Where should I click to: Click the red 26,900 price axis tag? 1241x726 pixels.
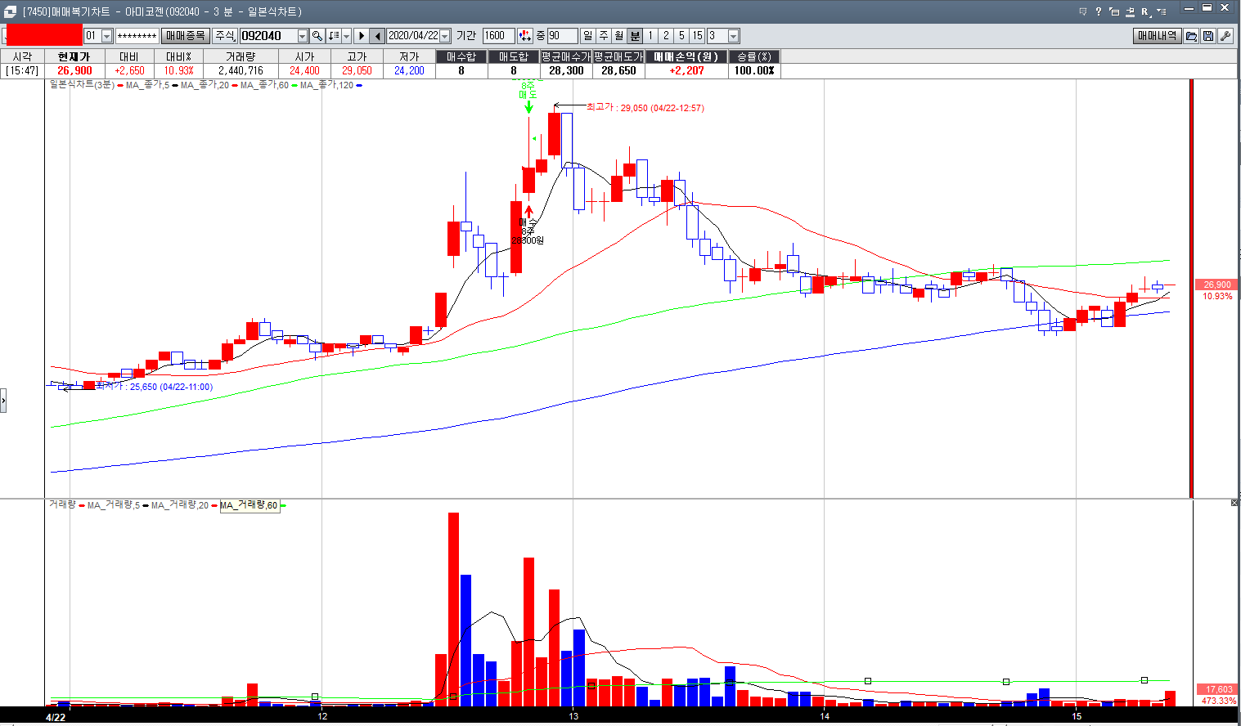point(1216,285)
